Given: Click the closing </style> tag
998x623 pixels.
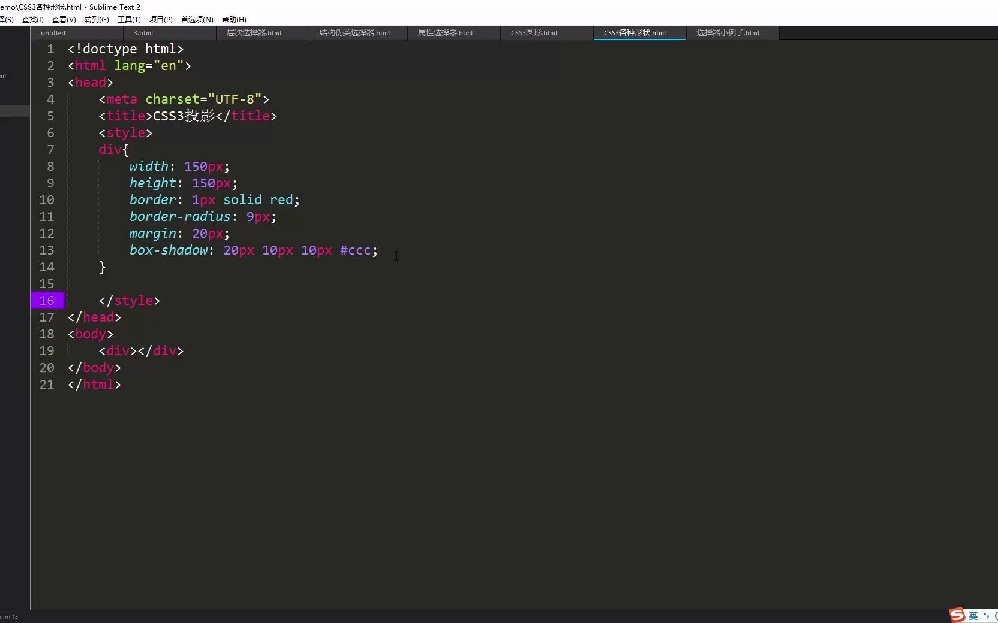Looking at the screenshot, I should (x=130, y=301).
